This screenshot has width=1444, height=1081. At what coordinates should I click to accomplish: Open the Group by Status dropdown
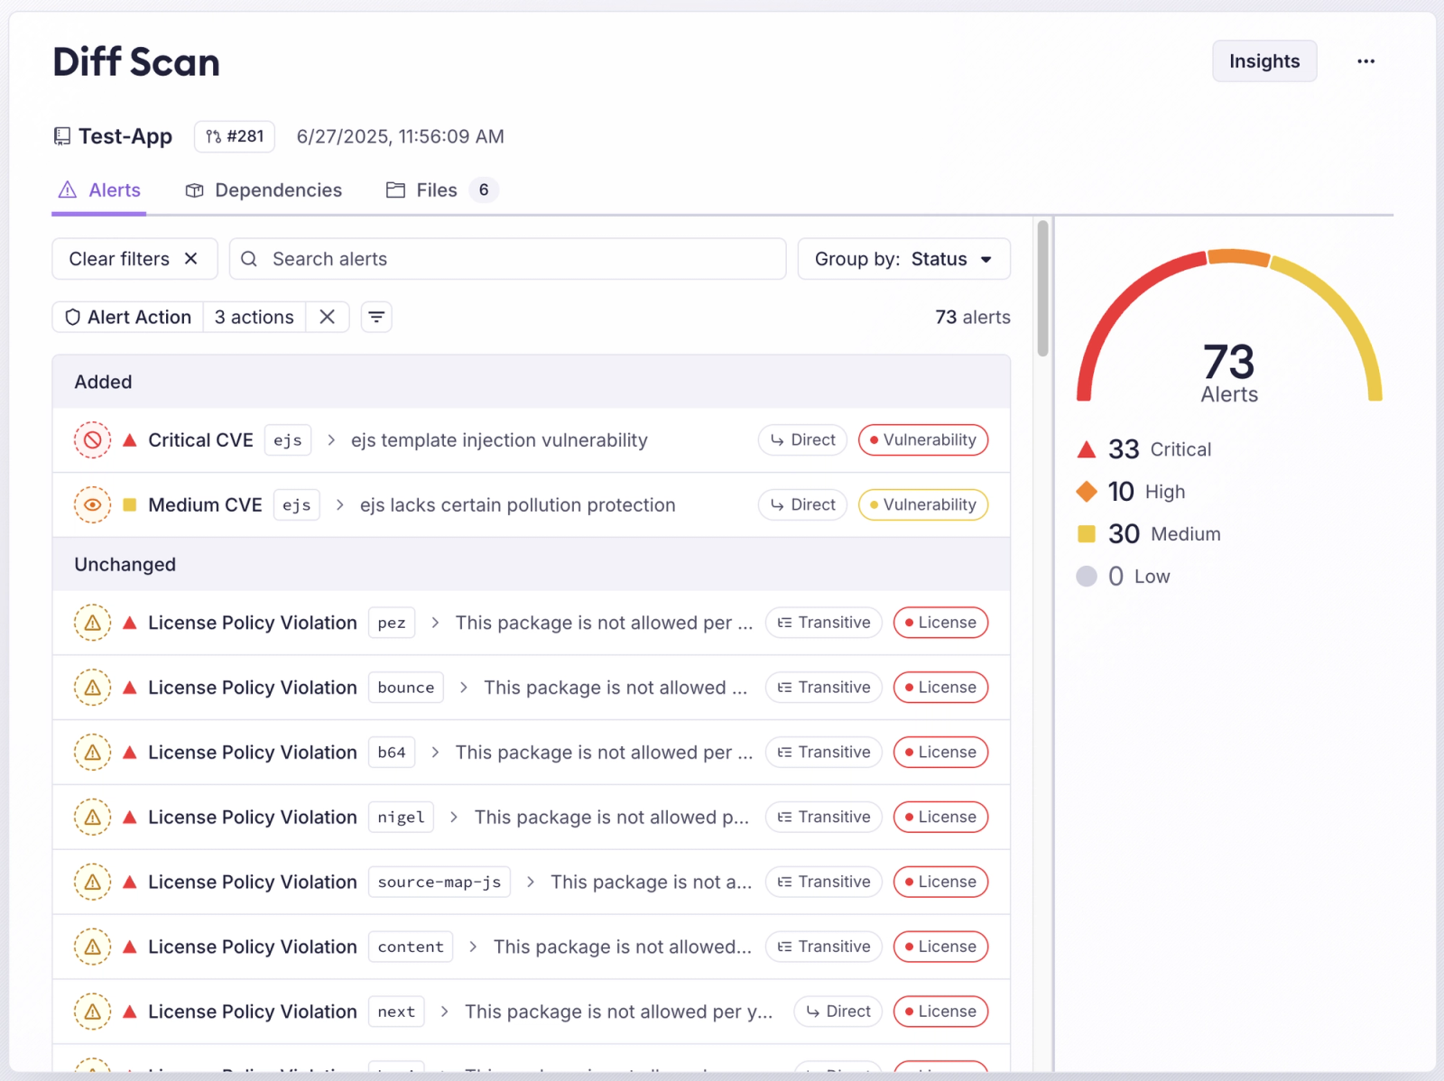click(x=903, y=259)
